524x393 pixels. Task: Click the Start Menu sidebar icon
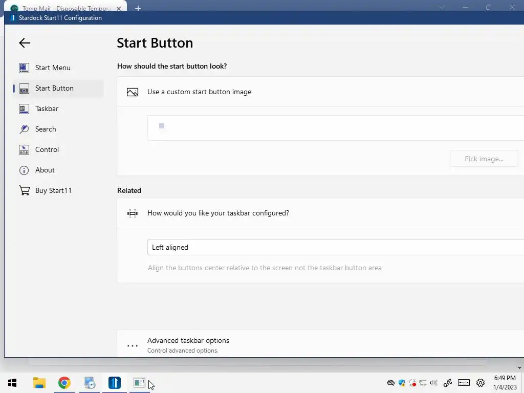point(24,68)
